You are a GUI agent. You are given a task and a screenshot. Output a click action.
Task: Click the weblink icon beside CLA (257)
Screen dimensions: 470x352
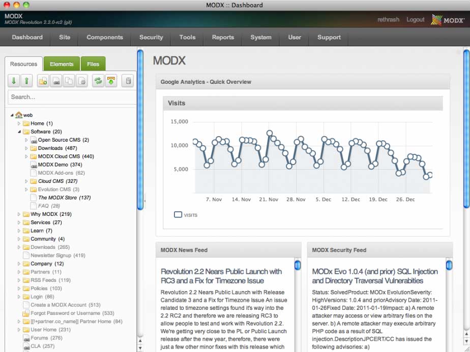(26, 346)
